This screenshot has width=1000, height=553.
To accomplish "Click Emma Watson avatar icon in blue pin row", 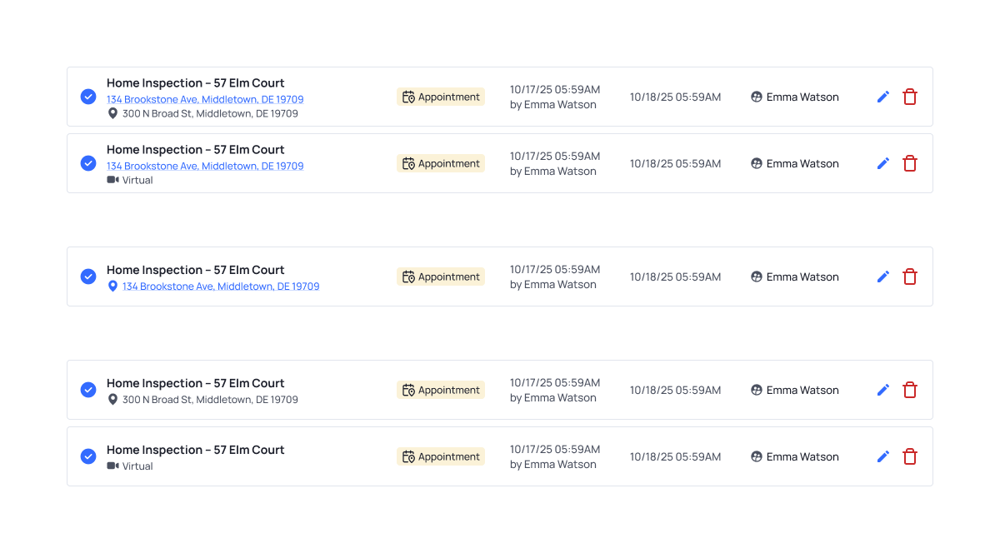I will 757,276.
